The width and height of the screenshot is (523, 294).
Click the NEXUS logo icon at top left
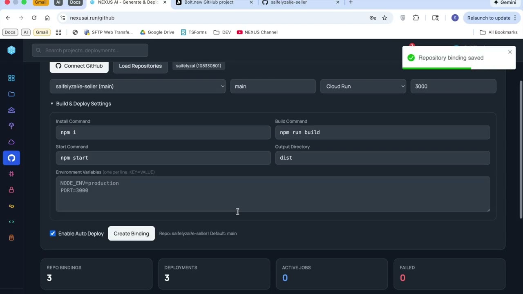point(11,50)
